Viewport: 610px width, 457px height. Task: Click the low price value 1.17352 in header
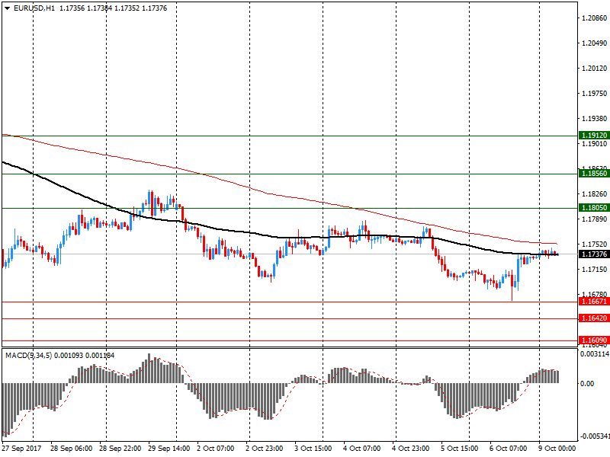click(127, 8)
